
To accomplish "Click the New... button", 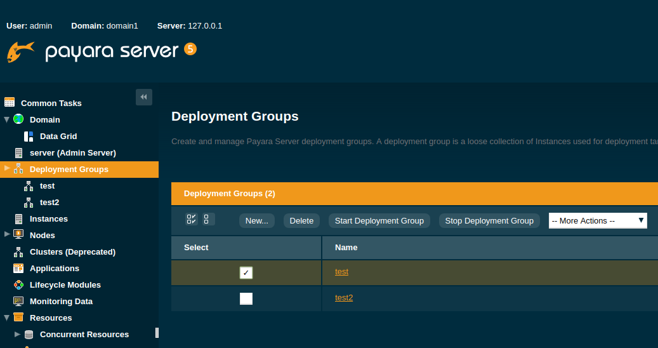I will tap(257, 221).
